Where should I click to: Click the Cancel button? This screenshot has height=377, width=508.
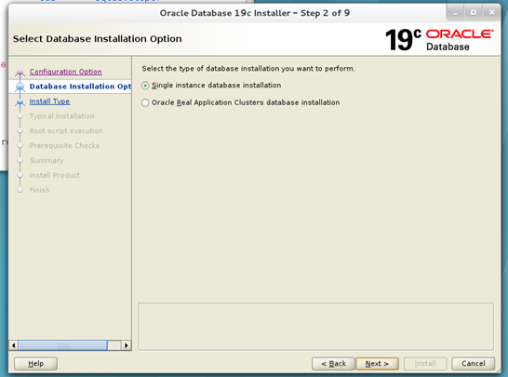tap(474, 364)
